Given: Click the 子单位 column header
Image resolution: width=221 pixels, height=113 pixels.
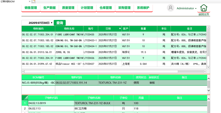Looking at the screenshot, I should [x=123, y=98].
